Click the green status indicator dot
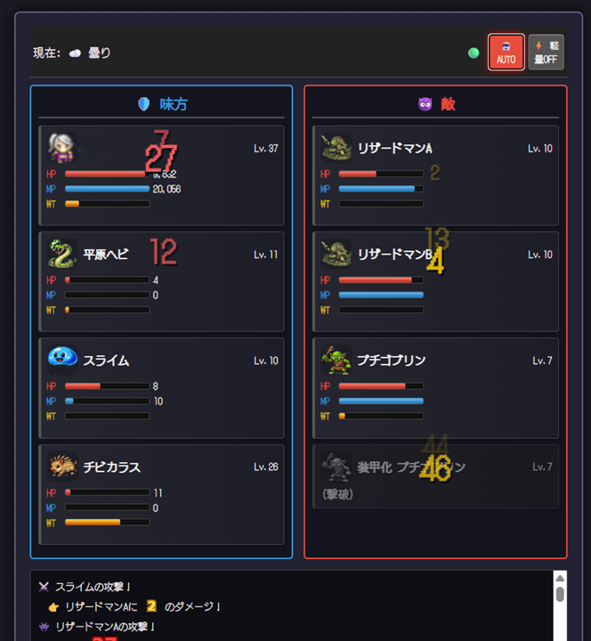The height and width of the screenshot is (641, 591). [x=474, y=53]
